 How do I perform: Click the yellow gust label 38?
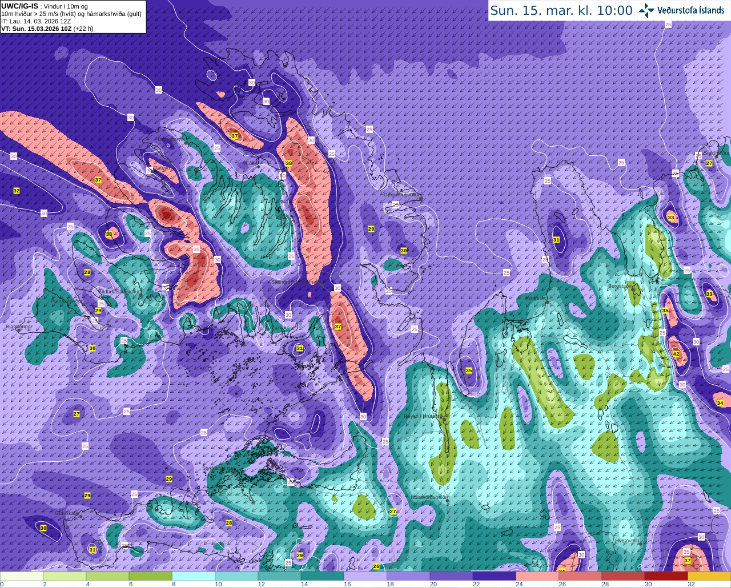(289, 163)
